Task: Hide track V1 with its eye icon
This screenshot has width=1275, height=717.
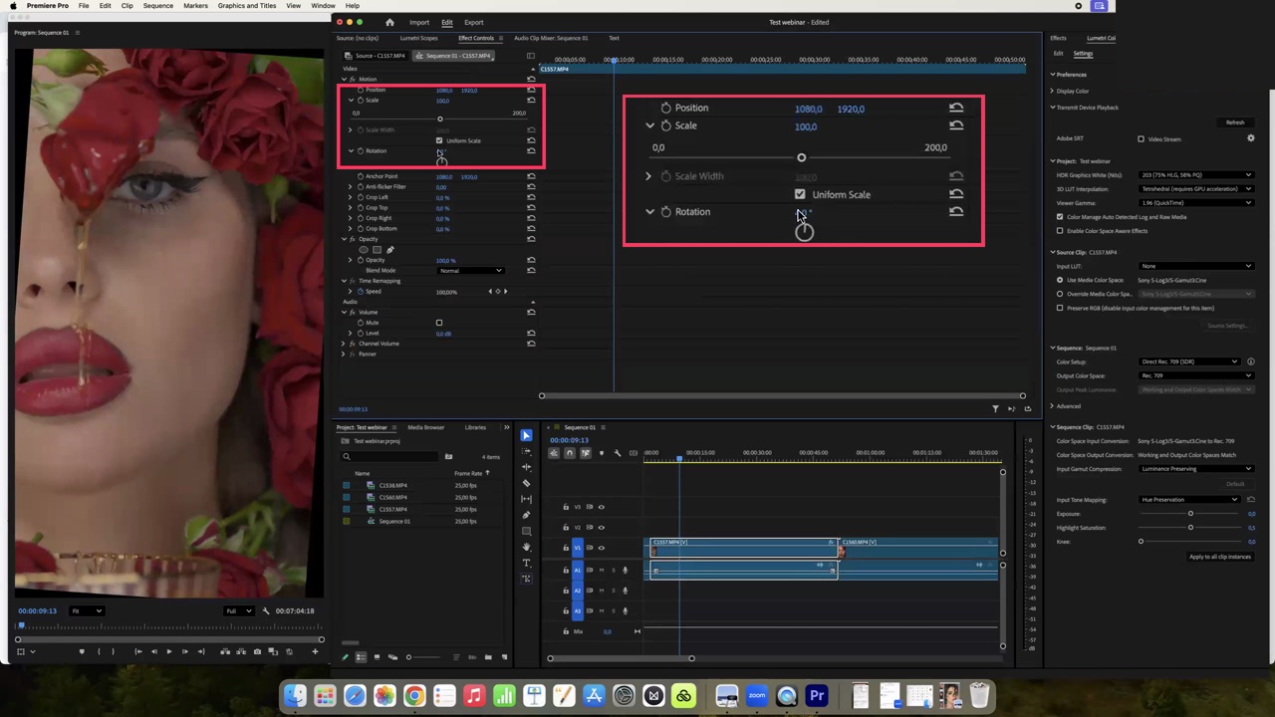Action: [x=601, y=548]
